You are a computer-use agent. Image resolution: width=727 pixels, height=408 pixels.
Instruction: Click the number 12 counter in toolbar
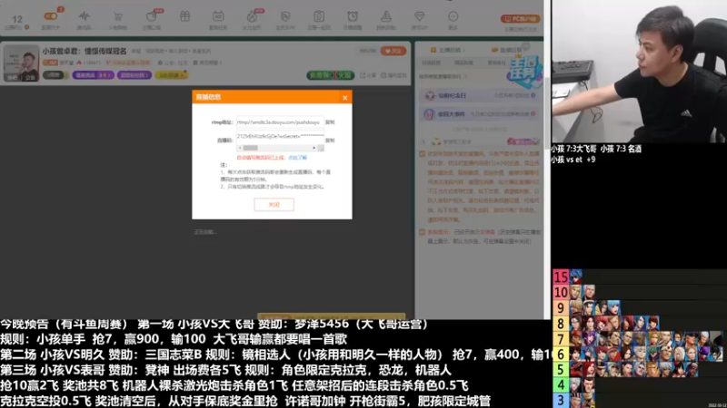point(17,19)
